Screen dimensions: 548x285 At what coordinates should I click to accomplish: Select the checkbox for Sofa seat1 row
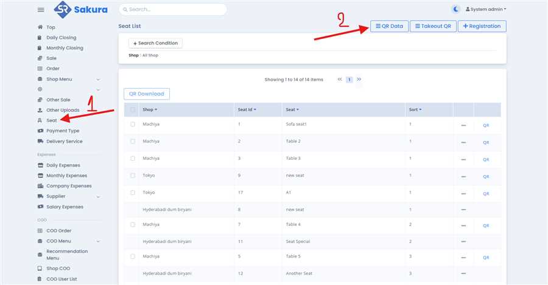pyautogui.click(x=133, y=125)
